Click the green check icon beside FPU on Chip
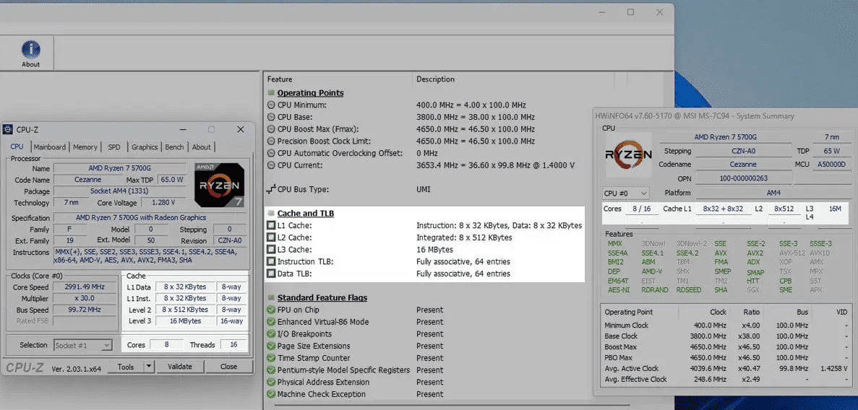This screenshot has height=410, width=858. click(271, 310)
